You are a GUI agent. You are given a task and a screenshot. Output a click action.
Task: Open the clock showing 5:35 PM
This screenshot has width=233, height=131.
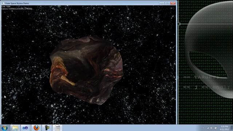point(224,128)
